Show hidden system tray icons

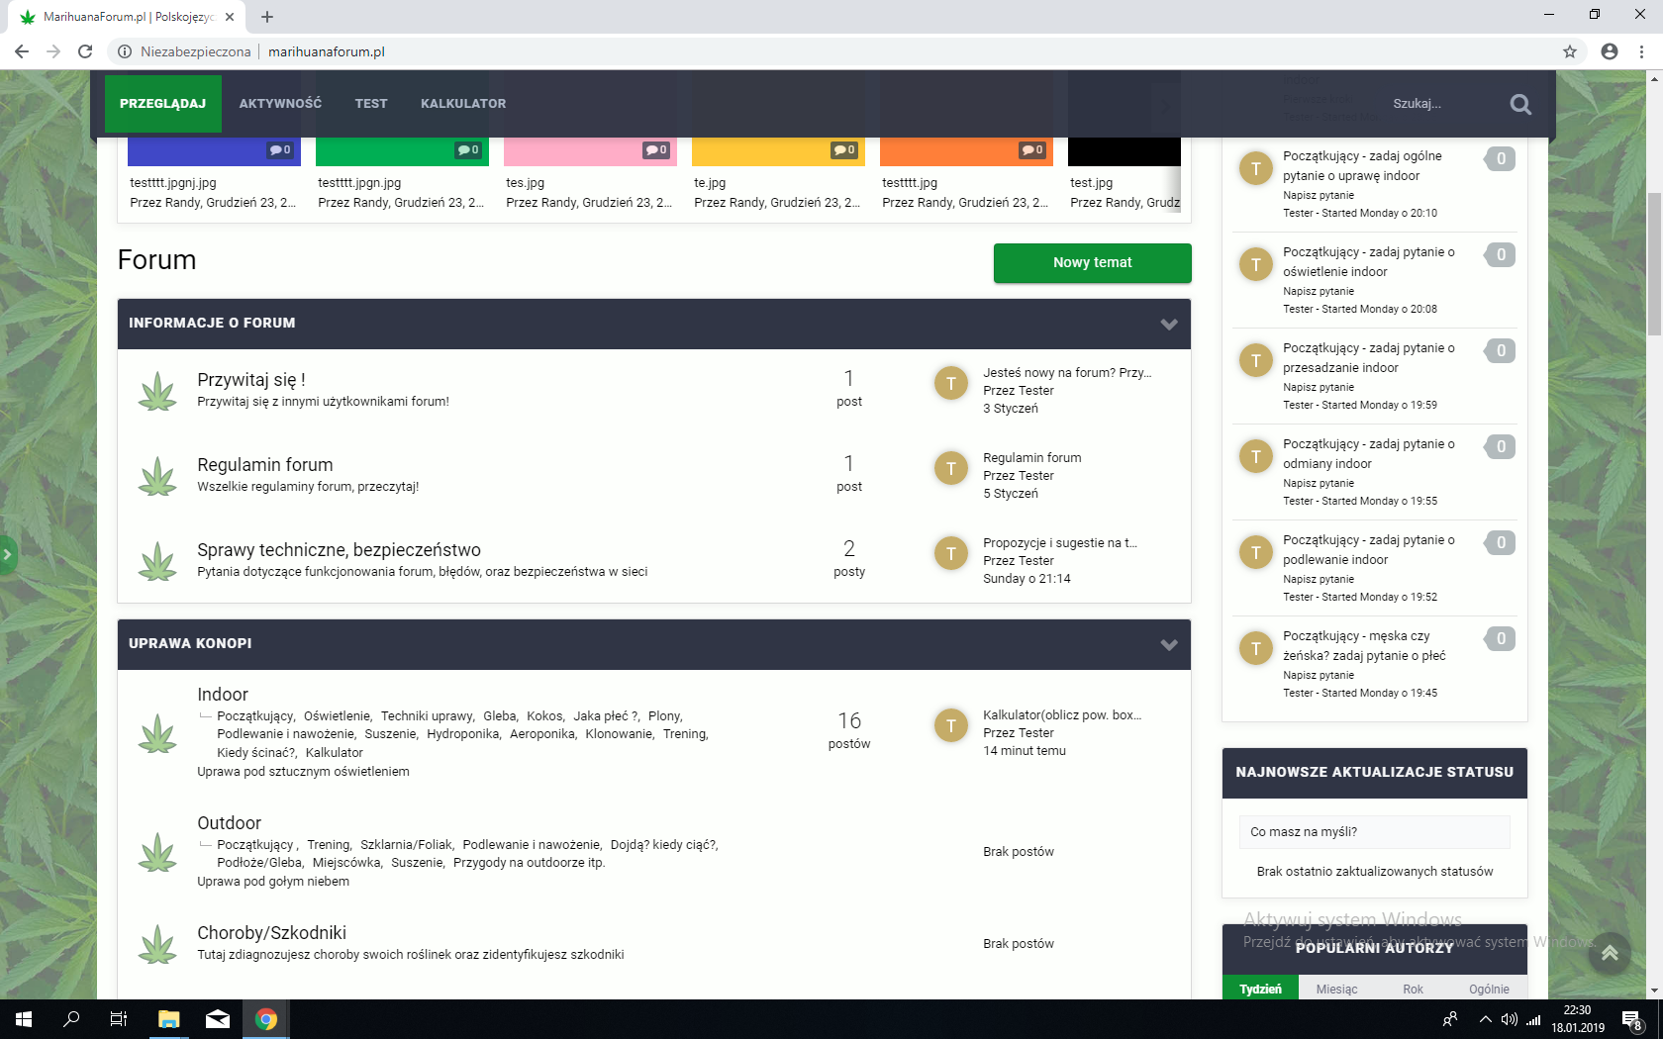coord(1485,1019)
